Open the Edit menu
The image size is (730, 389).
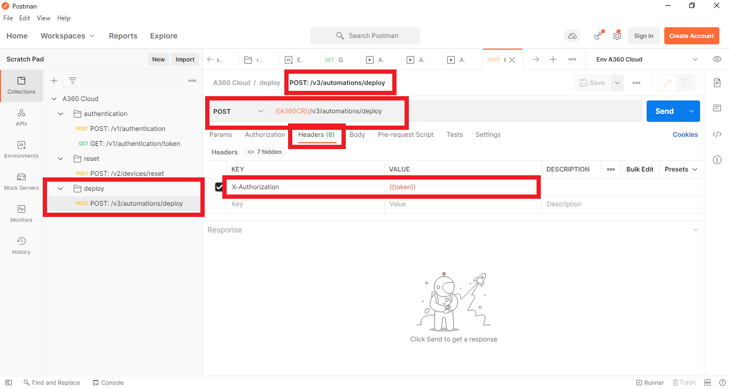[25, 18]
